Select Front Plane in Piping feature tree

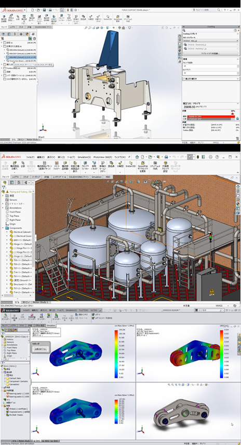point(16,212)
